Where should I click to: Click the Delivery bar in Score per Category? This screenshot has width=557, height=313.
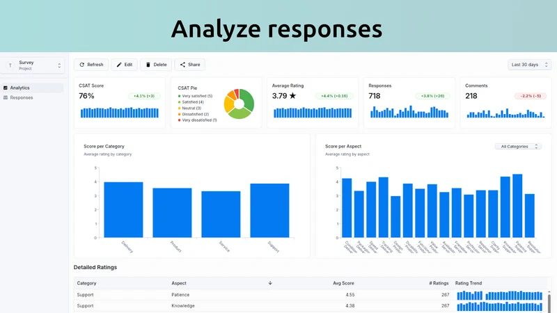[x=124, y=210]
